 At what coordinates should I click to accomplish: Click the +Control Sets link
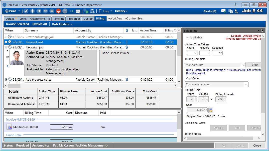click(134, 18)
